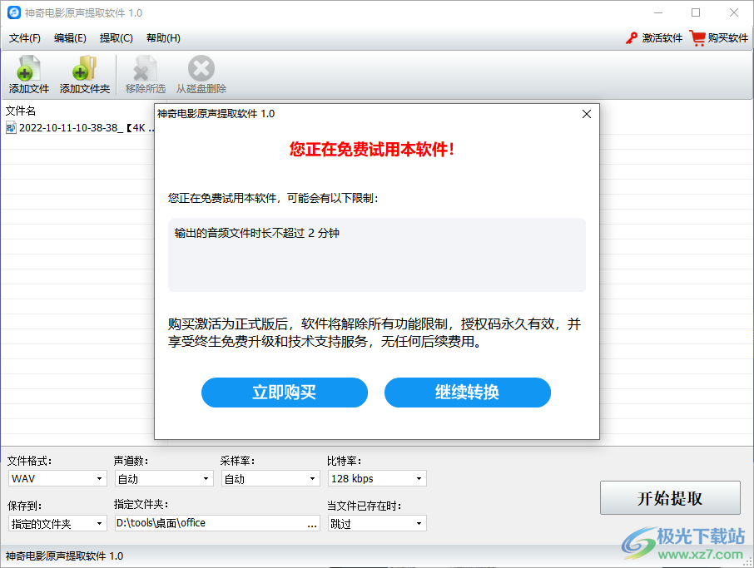754x568 pixels.
Task: Open the 比特率 dropdown showing 128 kbps
Action: coord(376,478)
